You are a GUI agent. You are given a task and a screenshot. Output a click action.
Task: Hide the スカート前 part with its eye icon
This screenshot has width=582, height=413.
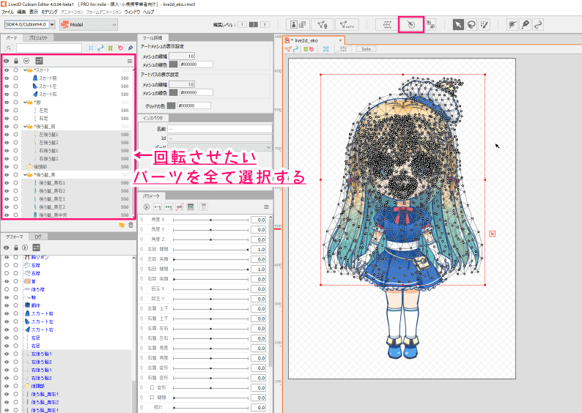pos(7,78)
